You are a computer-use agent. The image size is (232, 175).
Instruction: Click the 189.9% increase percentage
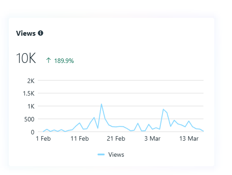(x=64, y=61)
